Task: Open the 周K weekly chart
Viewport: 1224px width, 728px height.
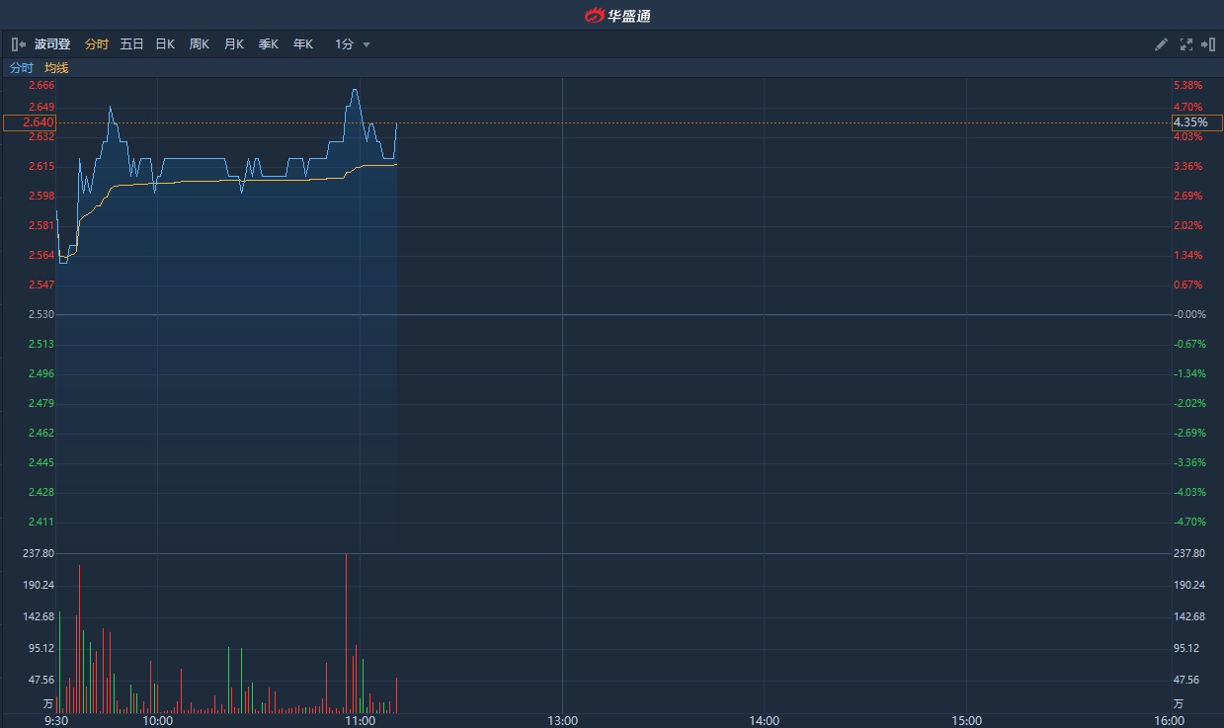Action: pos(200,44)
